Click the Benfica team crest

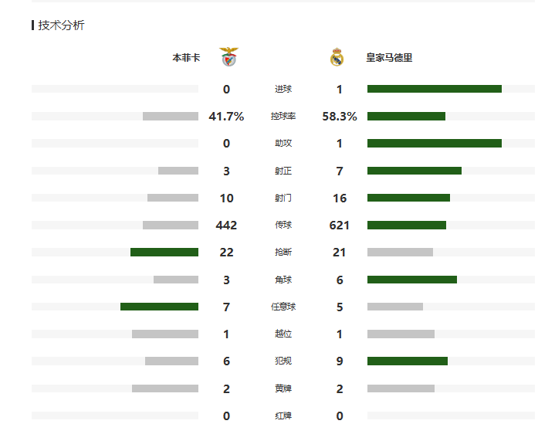tap(228, 57)
